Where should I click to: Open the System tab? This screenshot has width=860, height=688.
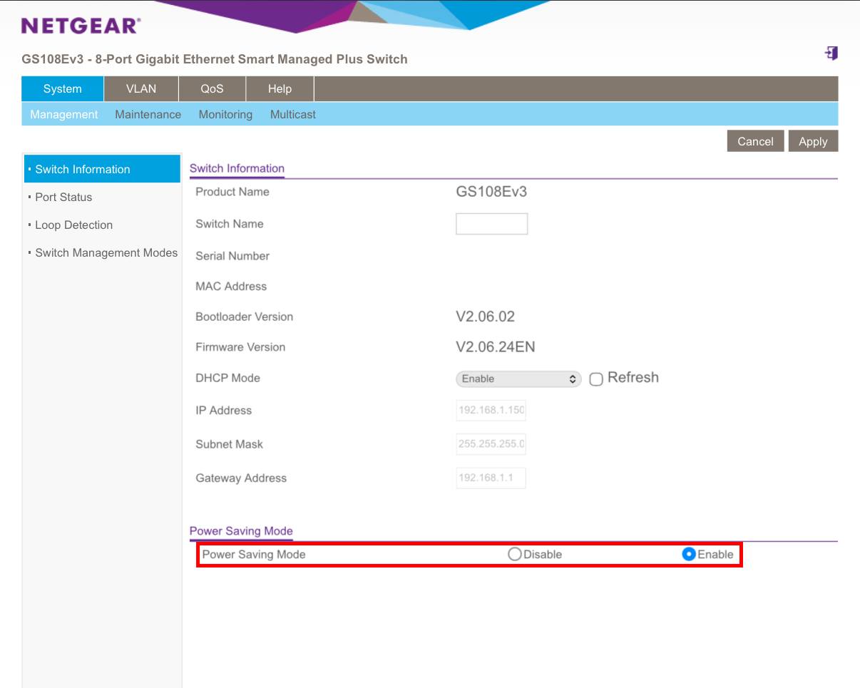point(63,89)
